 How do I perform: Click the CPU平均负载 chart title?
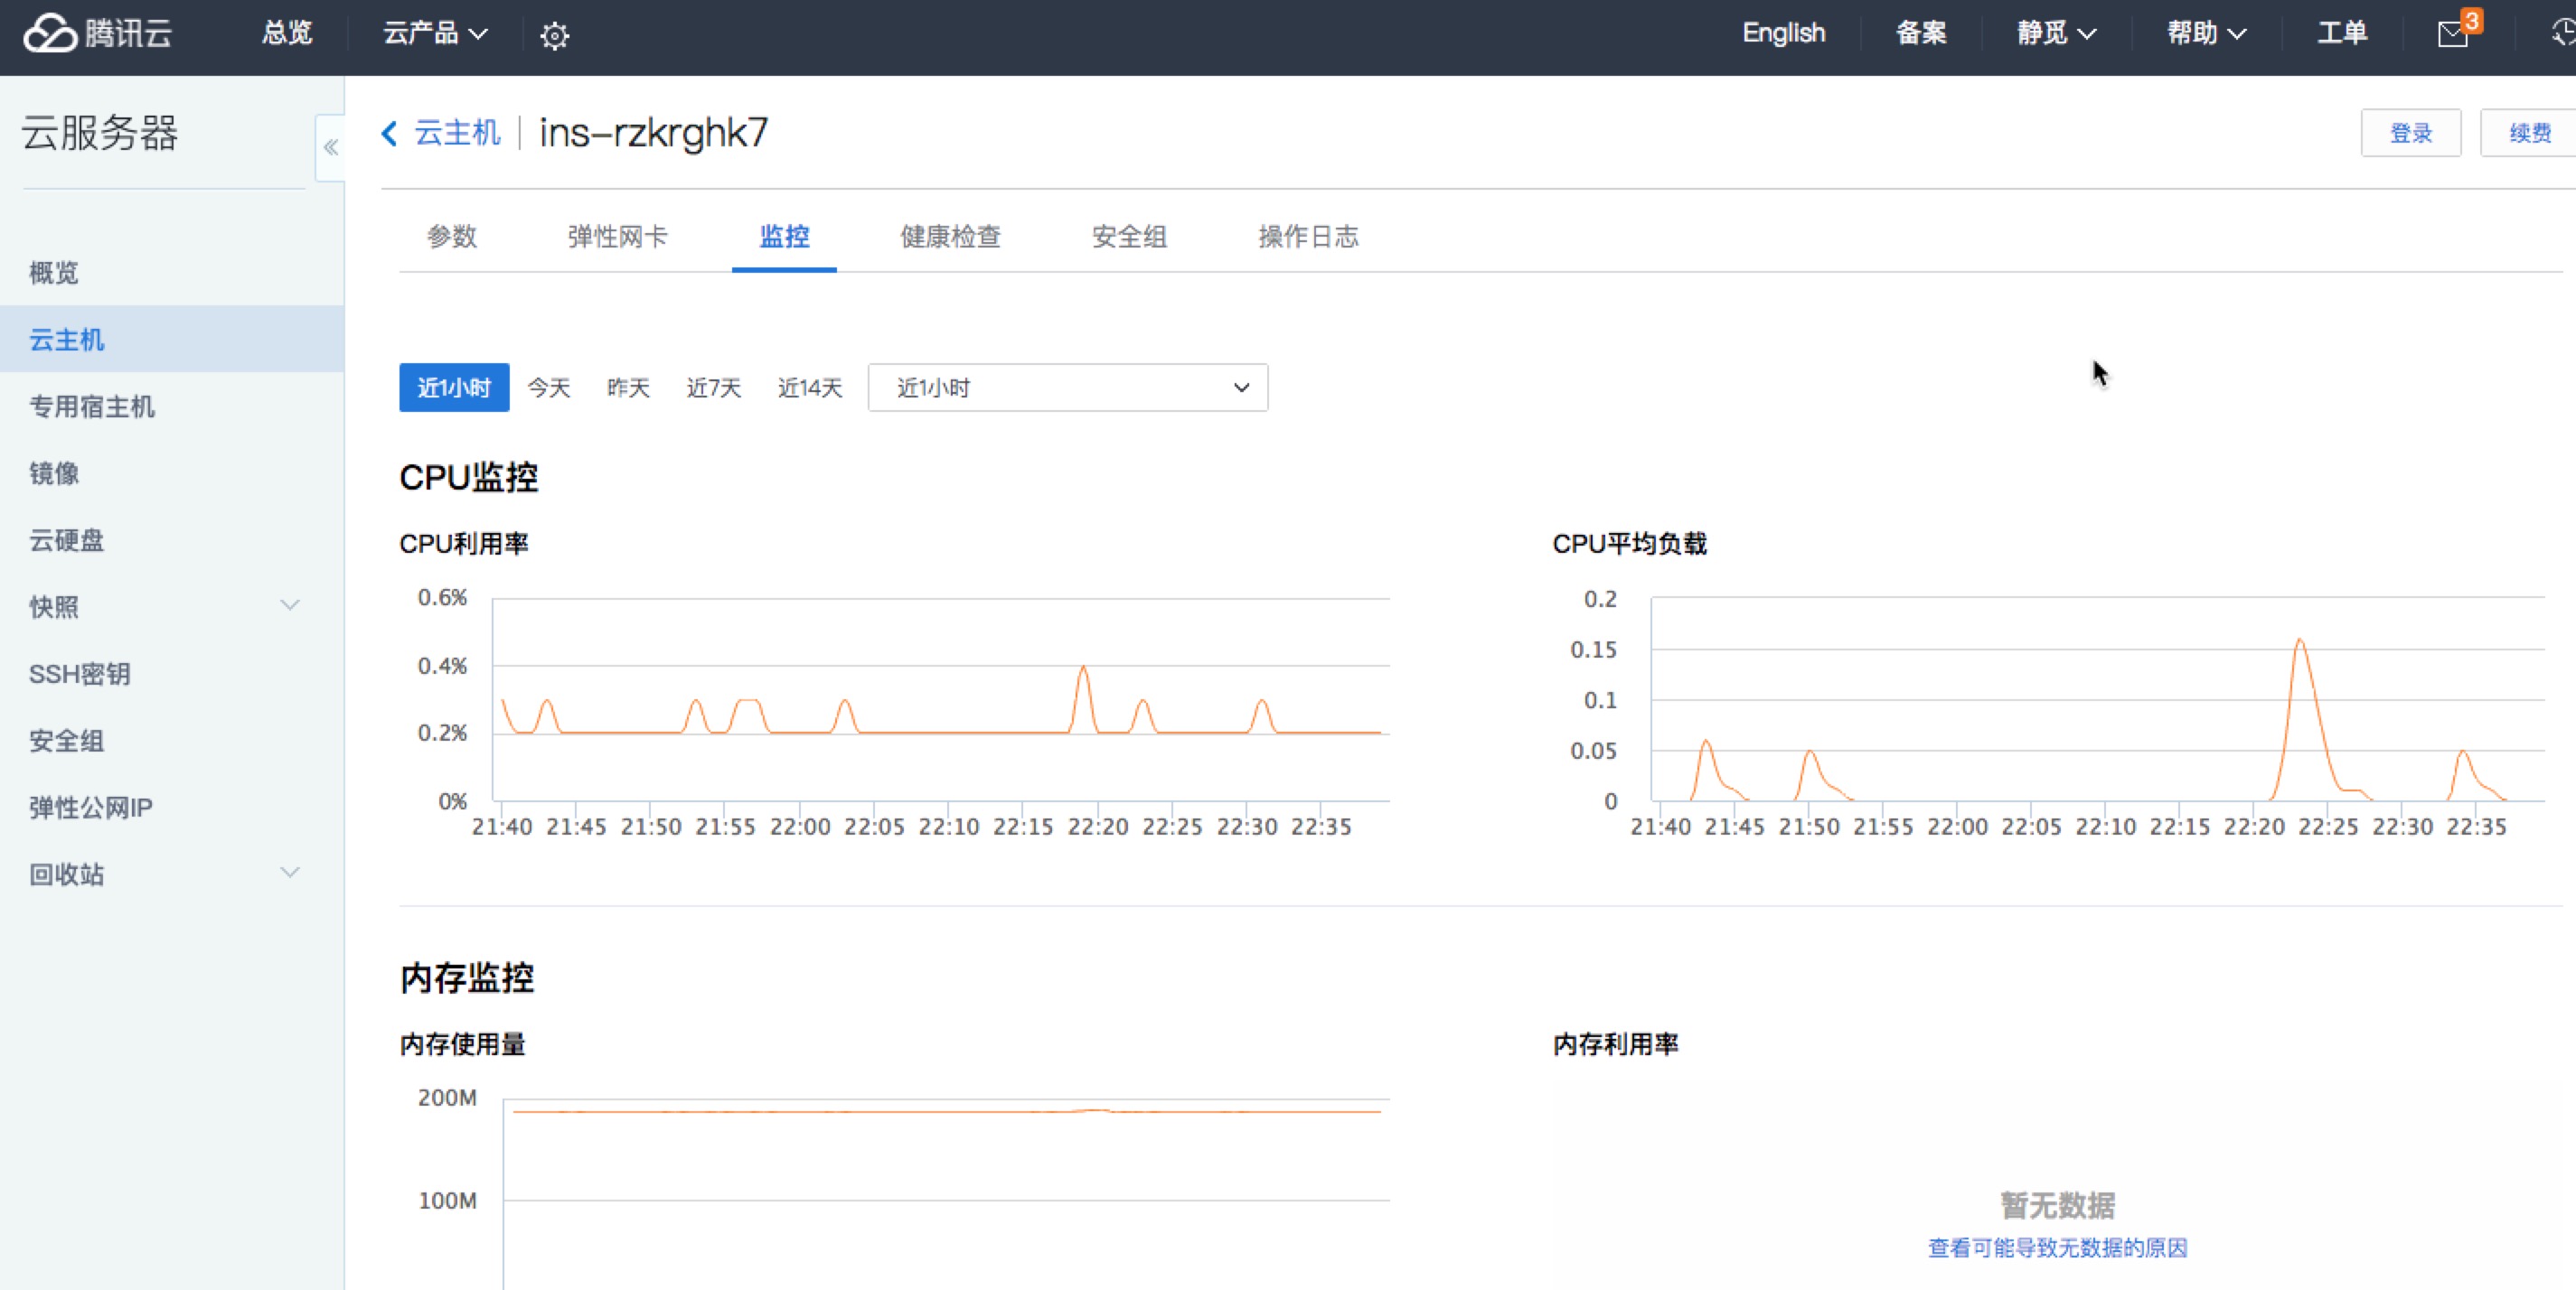[x=1629, y=544]
